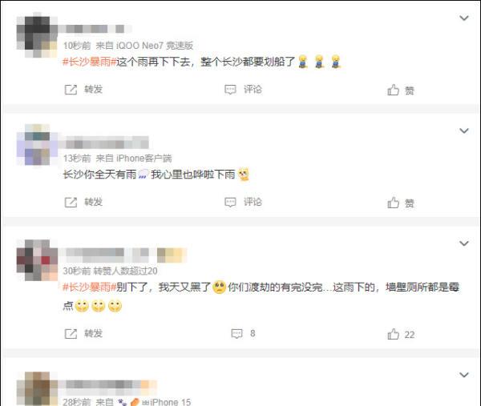Like the 我心里也哗啦下雨 post

[x=394, y=203]
